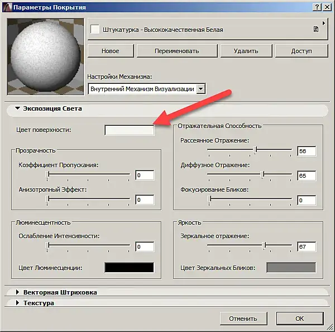Select the Штукатурка - Высококачественная Белая material selector

[208, 29]
